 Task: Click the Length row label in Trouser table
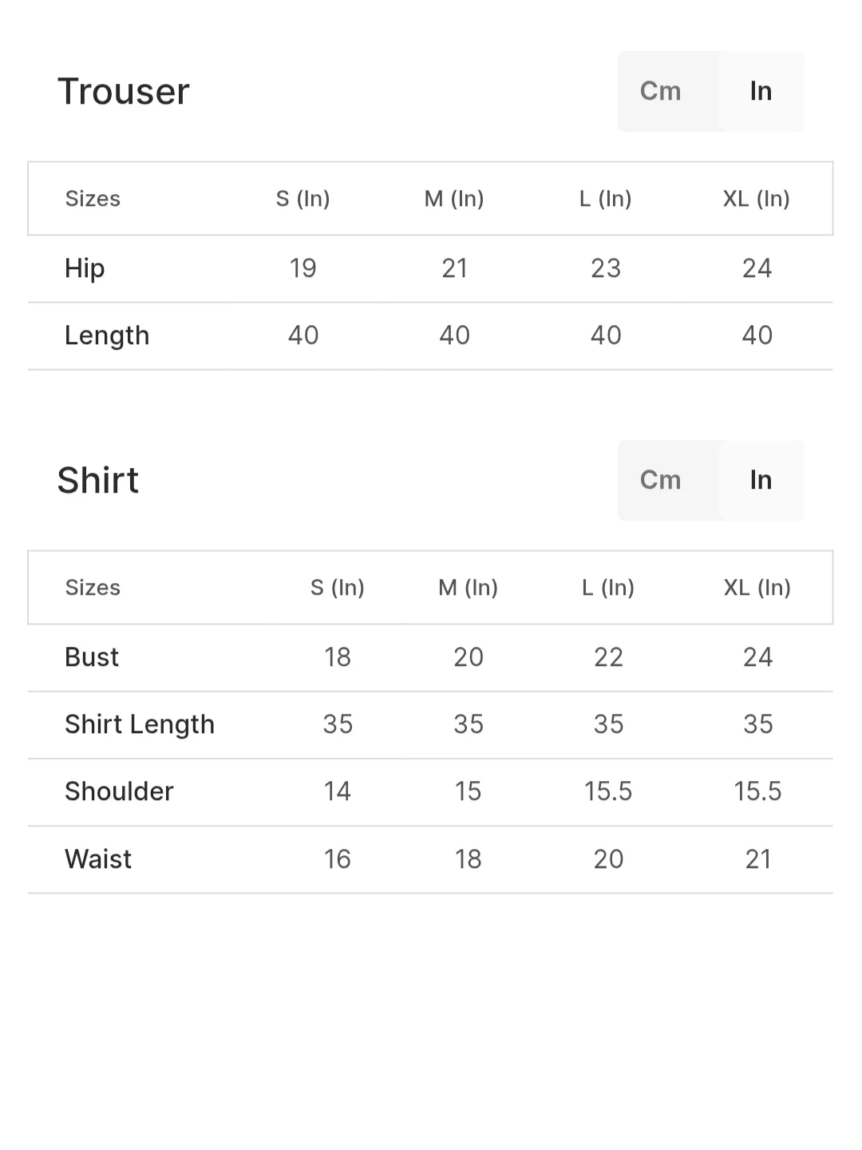coord(107,335)
